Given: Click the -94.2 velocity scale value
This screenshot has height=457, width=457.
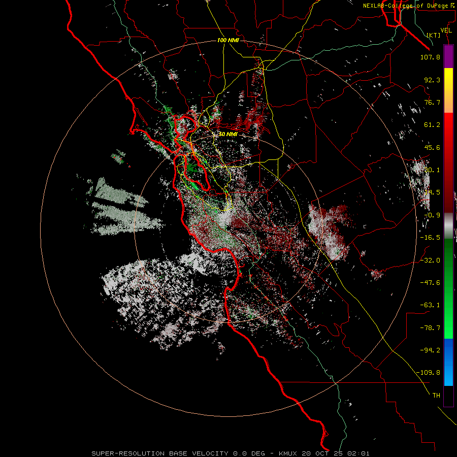Looking at the screenshot, I should click(x=430, y=350).
